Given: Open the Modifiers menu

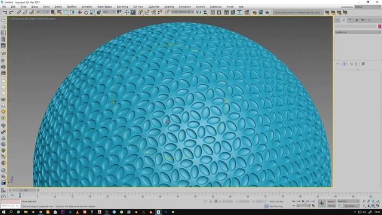Looking at the screenshot, I should pyautogui.click(x=72, y=7).
